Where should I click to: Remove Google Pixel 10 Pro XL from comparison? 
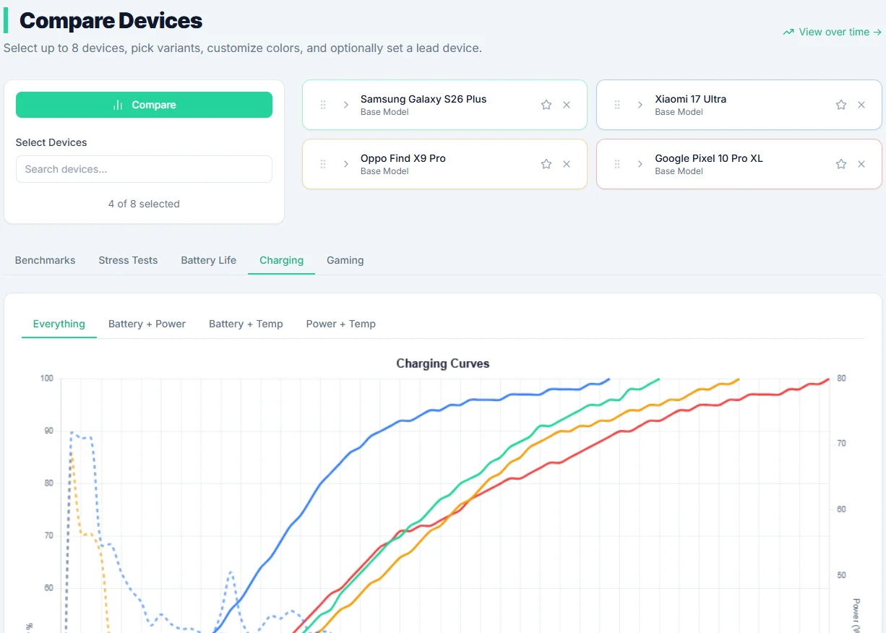tap(861, 164)
